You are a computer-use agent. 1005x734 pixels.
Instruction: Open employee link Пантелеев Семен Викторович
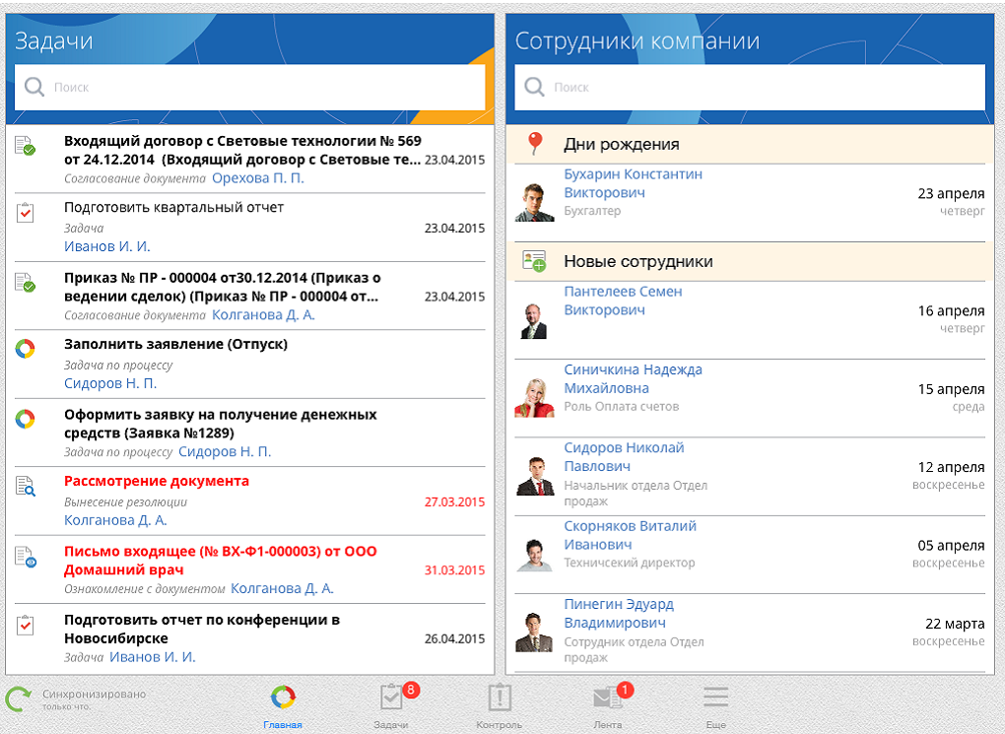[x=623, y=300]
